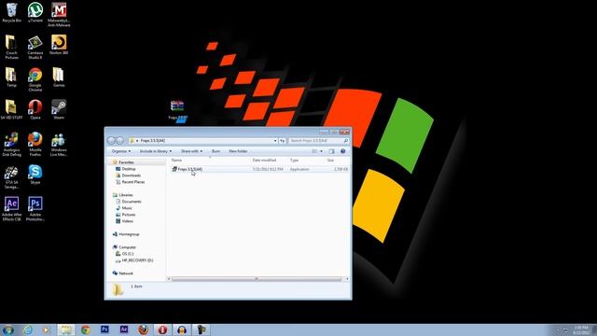597x336 pixels.
Task: Open the HP_RECOVERY (D:) drive
Action: 137,260
